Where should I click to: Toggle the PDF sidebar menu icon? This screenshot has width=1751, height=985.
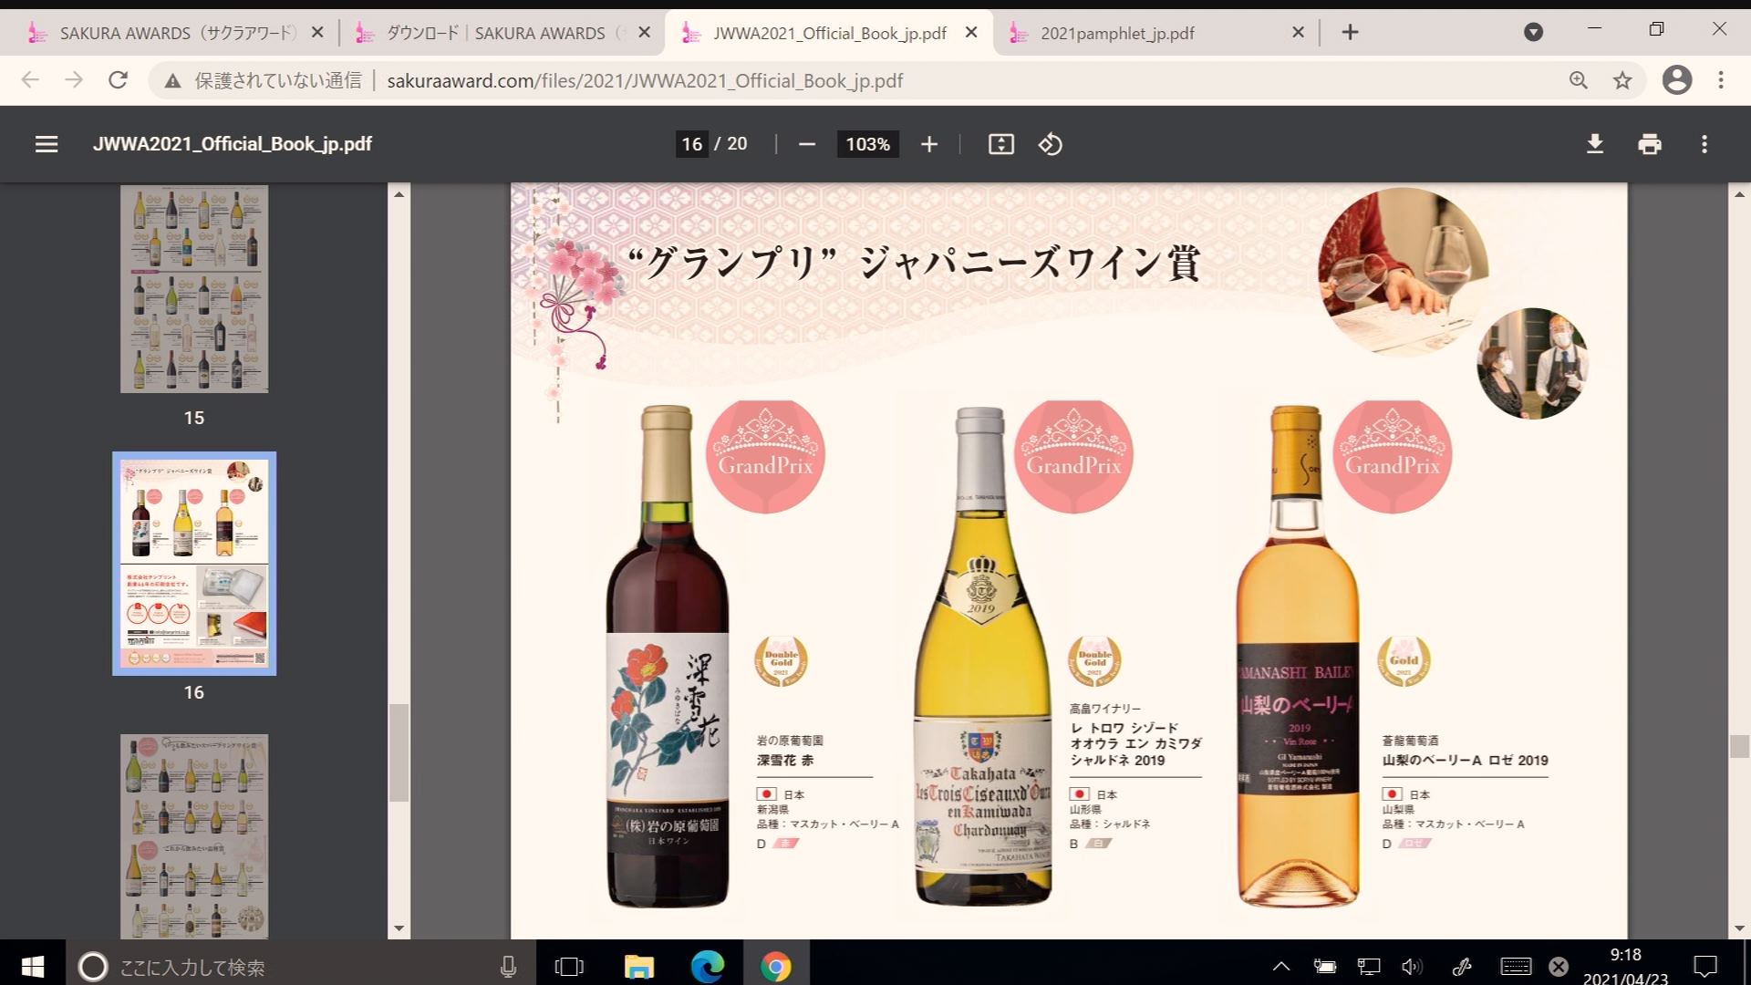47,144
